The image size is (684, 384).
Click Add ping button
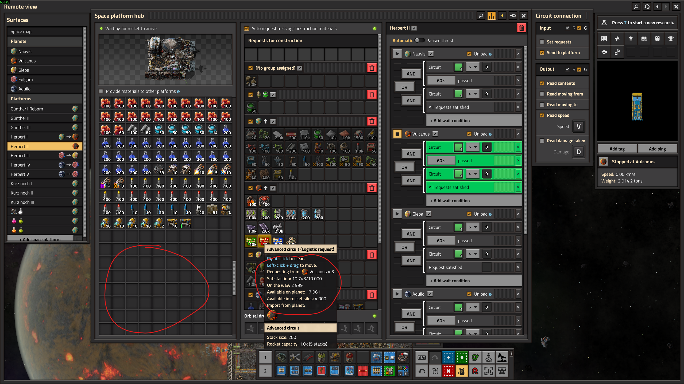tap(657, 149)
